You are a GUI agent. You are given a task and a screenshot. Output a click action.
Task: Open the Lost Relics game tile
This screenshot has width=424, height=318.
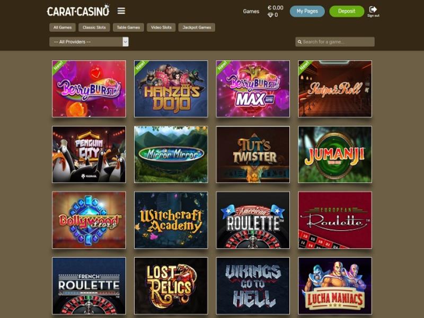tap(171, 286)
